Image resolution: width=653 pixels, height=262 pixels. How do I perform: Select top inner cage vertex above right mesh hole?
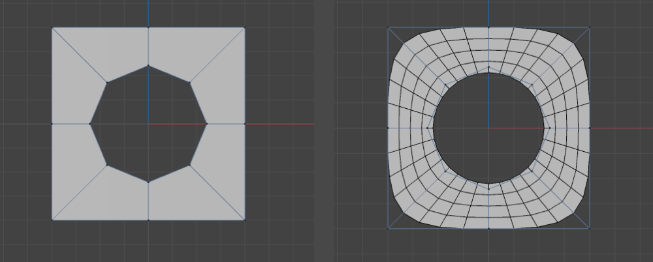[x=488, y=67]
